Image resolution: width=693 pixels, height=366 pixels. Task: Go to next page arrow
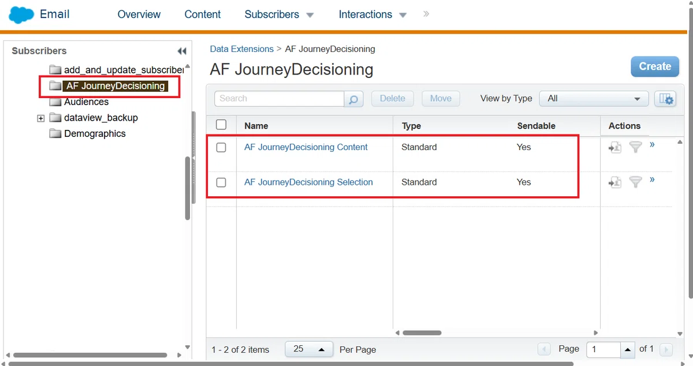(x=666, y=349)
